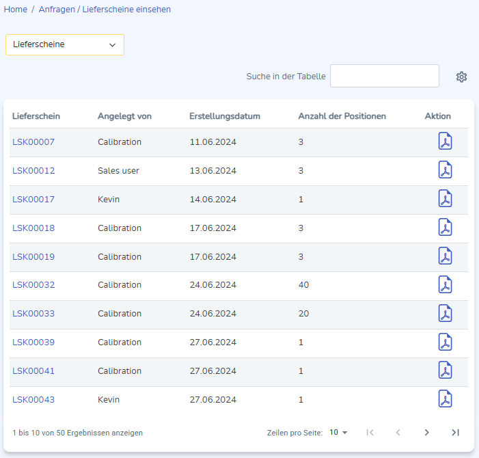Click into the table search field
This screenshot has height=458, width=479.
(x=384, y=76)
